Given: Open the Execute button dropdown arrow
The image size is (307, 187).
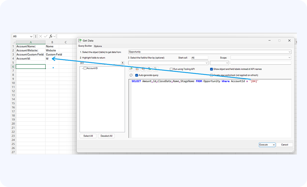Looking at the screenshot, I should (x=274, y=145).
